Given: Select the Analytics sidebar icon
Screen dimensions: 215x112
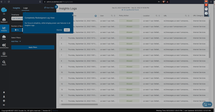Looking at the screenshot, I should point(4,29).
